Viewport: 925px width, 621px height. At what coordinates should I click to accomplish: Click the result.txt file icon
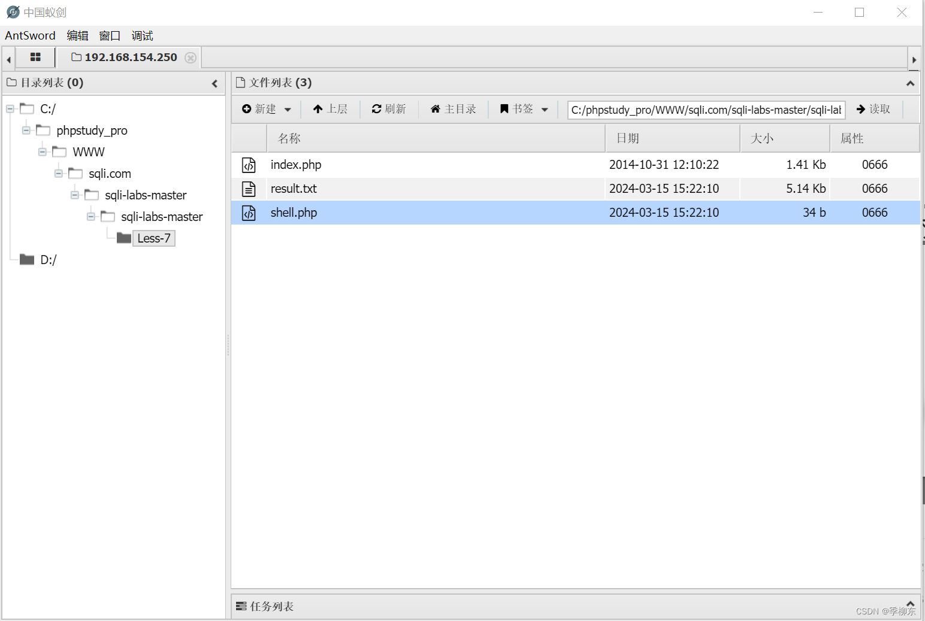[x=249, y=189]
